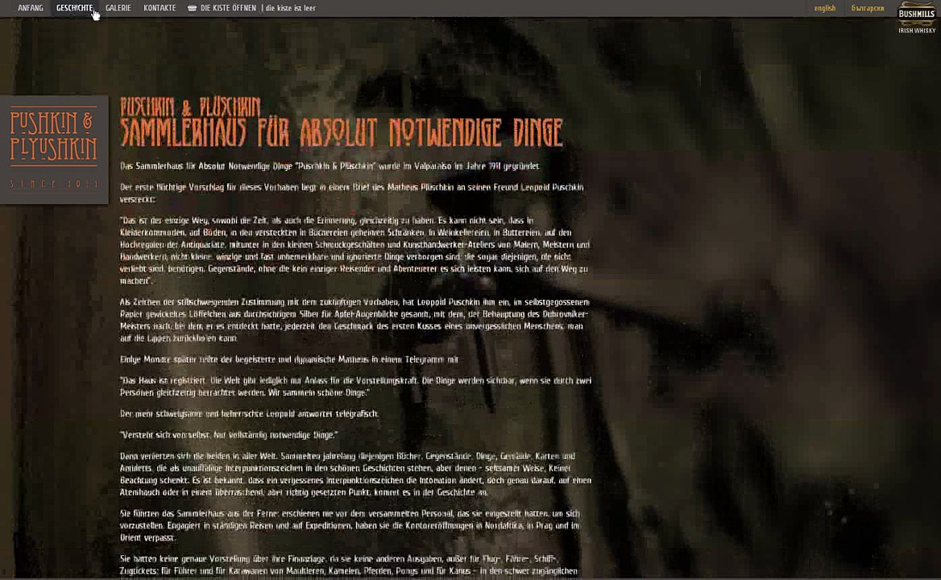941x580 pixels.
Task: Click the small Puschkin & Plüschkin title above the heading
Action: click(x=190, y=106)
